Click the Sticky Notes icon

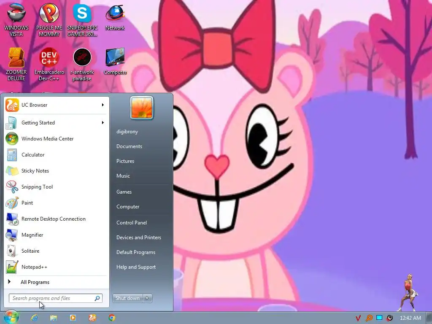(12, 171)
